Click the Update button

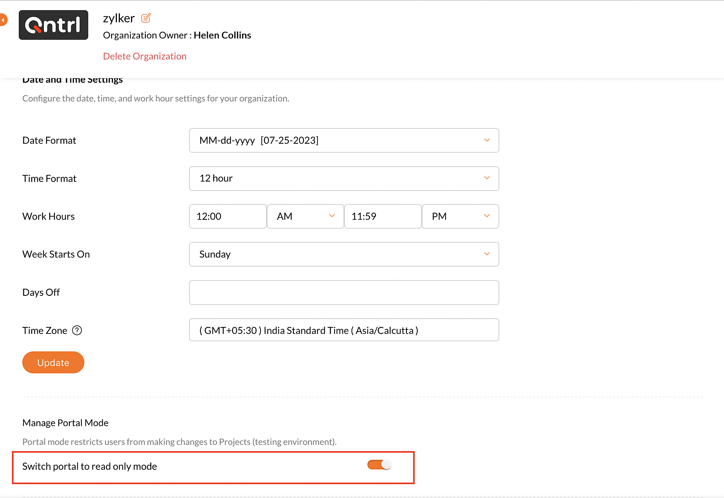click(53, 362)
